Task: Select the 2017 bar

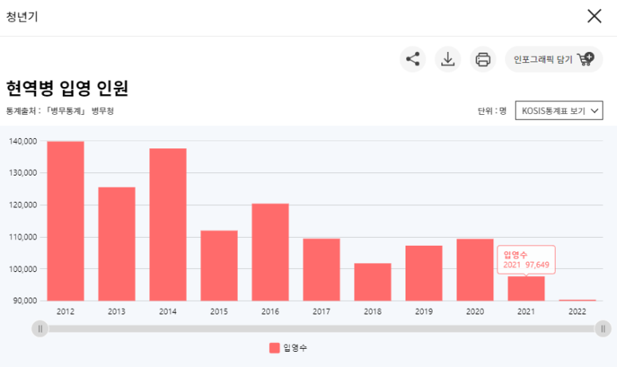Action: [321, 270]
